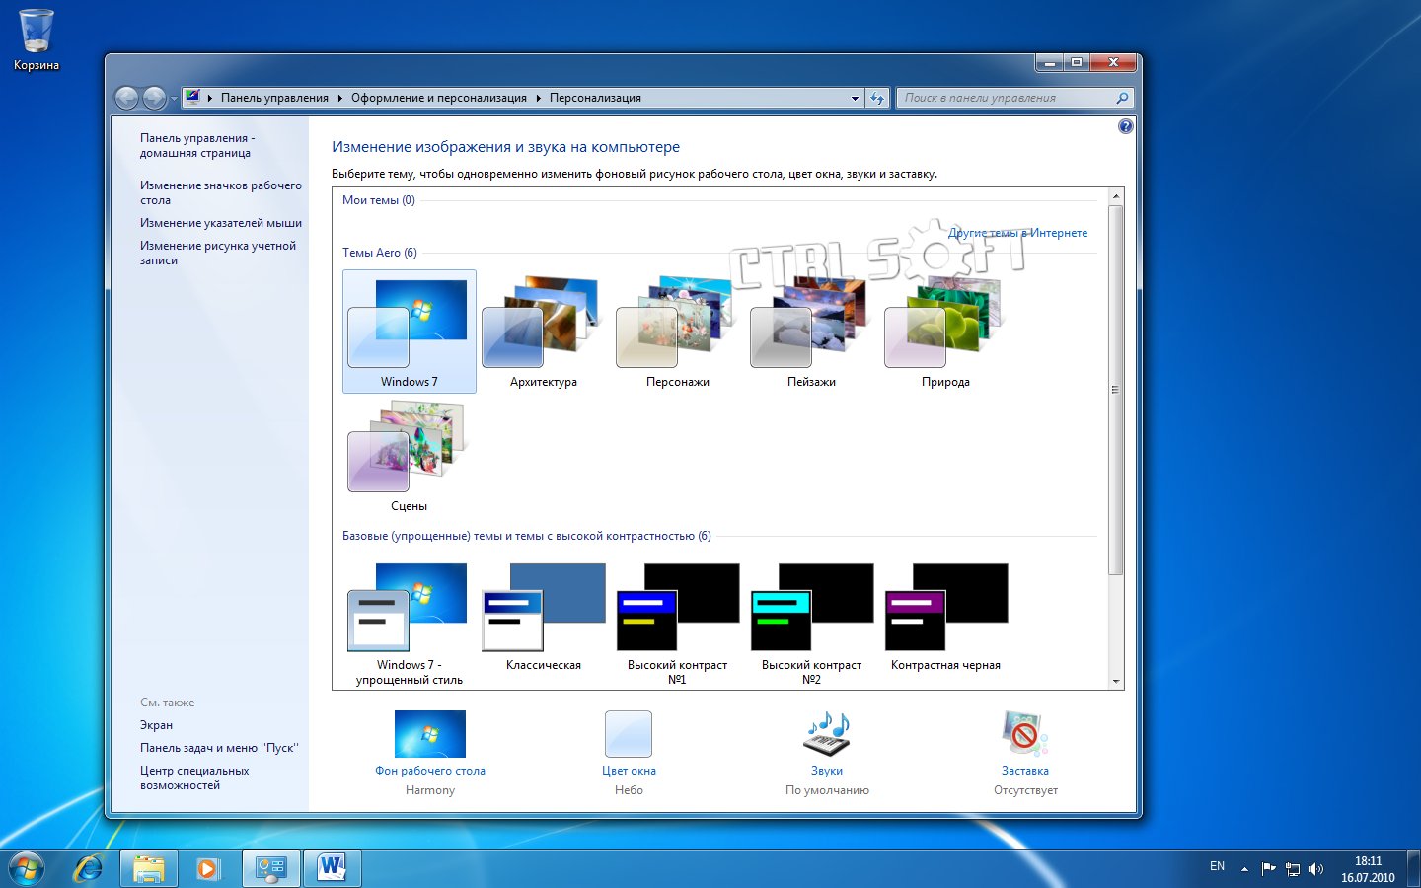The image size is (1421, 888).
Task: Click the theme list scrollbar thumb
Action: (1116, 390)
